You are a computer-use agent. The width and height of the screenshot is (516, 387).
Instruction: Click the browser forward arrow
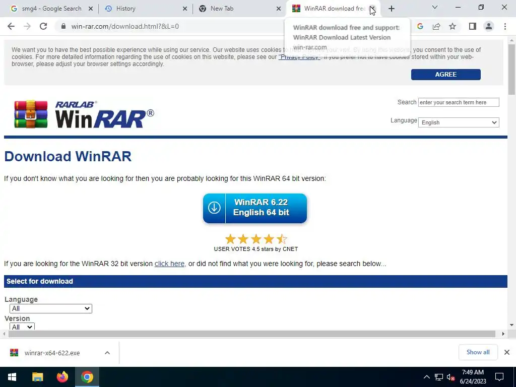[x=27, y=26]
